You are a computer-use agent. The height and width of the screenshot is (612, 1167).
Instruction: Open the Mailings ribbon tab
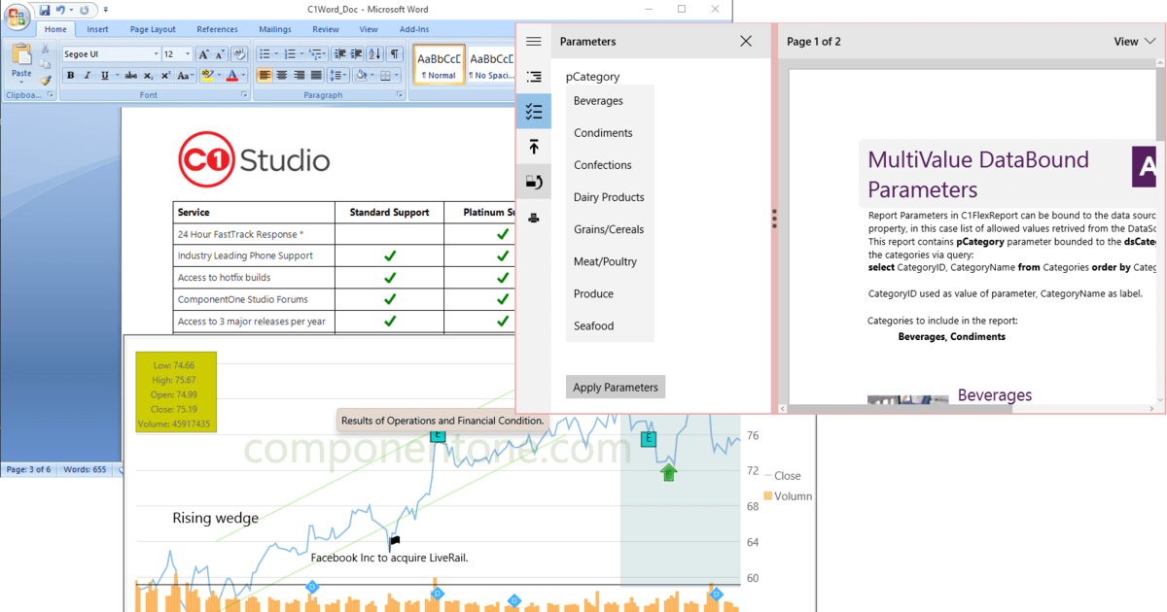274,29
